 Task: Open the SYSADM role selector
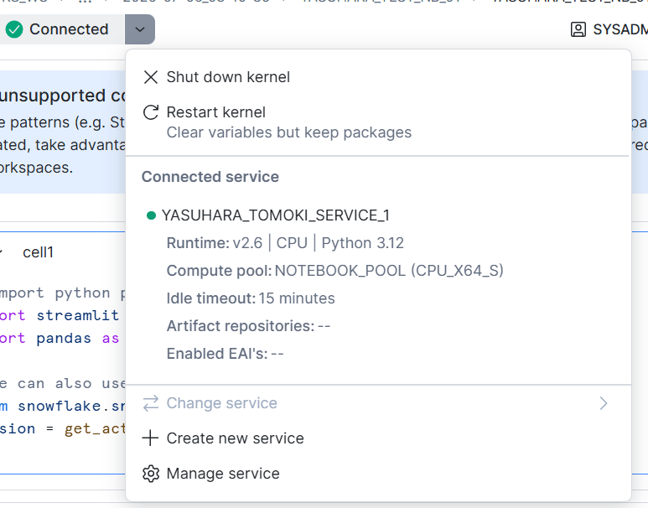(609, 30)
